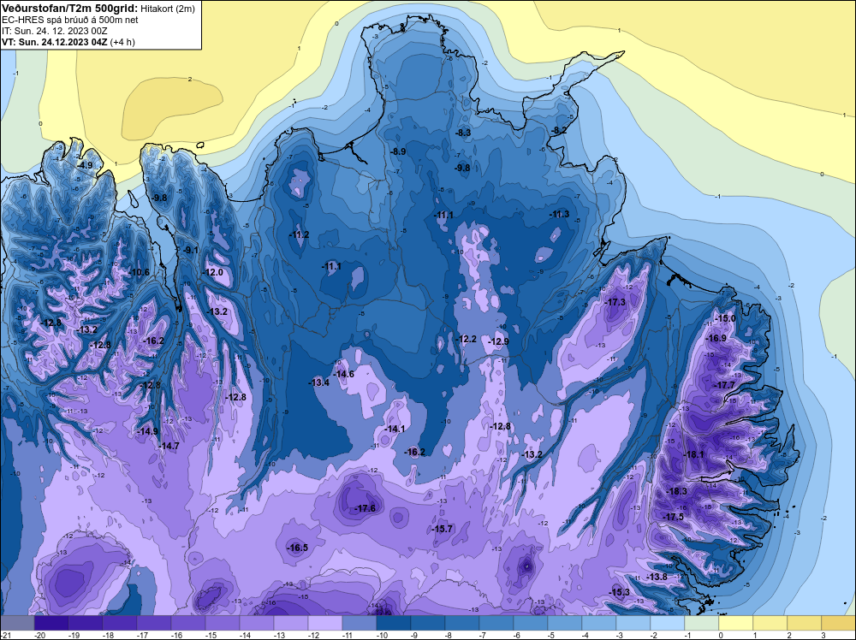This screenshot has height=640, width=856.
Task: Click the -17.6 temperature value
Action: coord(366,508)
